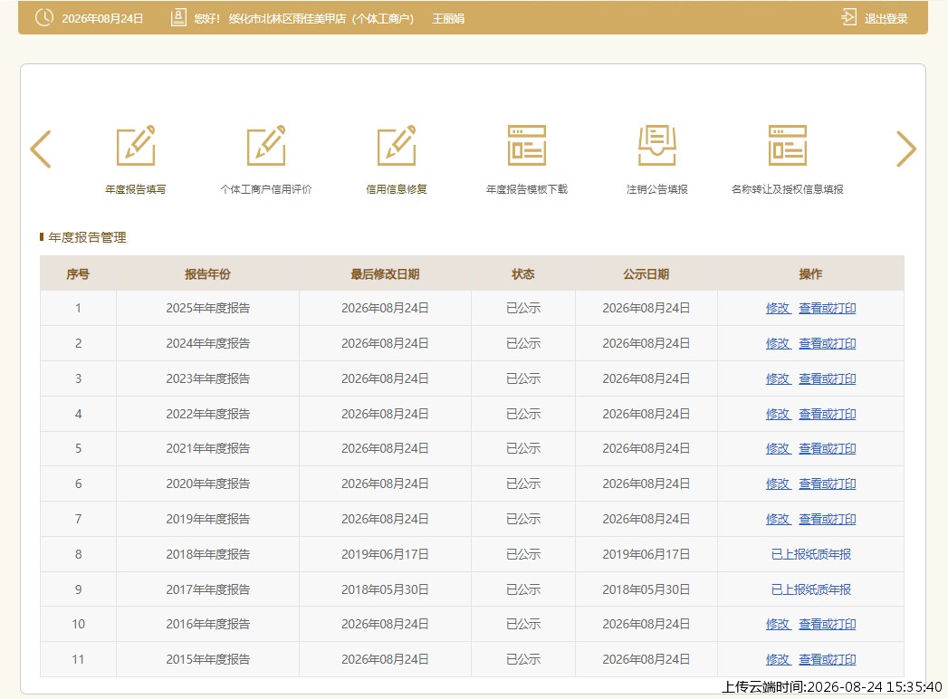Click the 年度报告管理 section heading
This screenshot has height=699, width=948.
pyautogui.click(x=87, y=237)
